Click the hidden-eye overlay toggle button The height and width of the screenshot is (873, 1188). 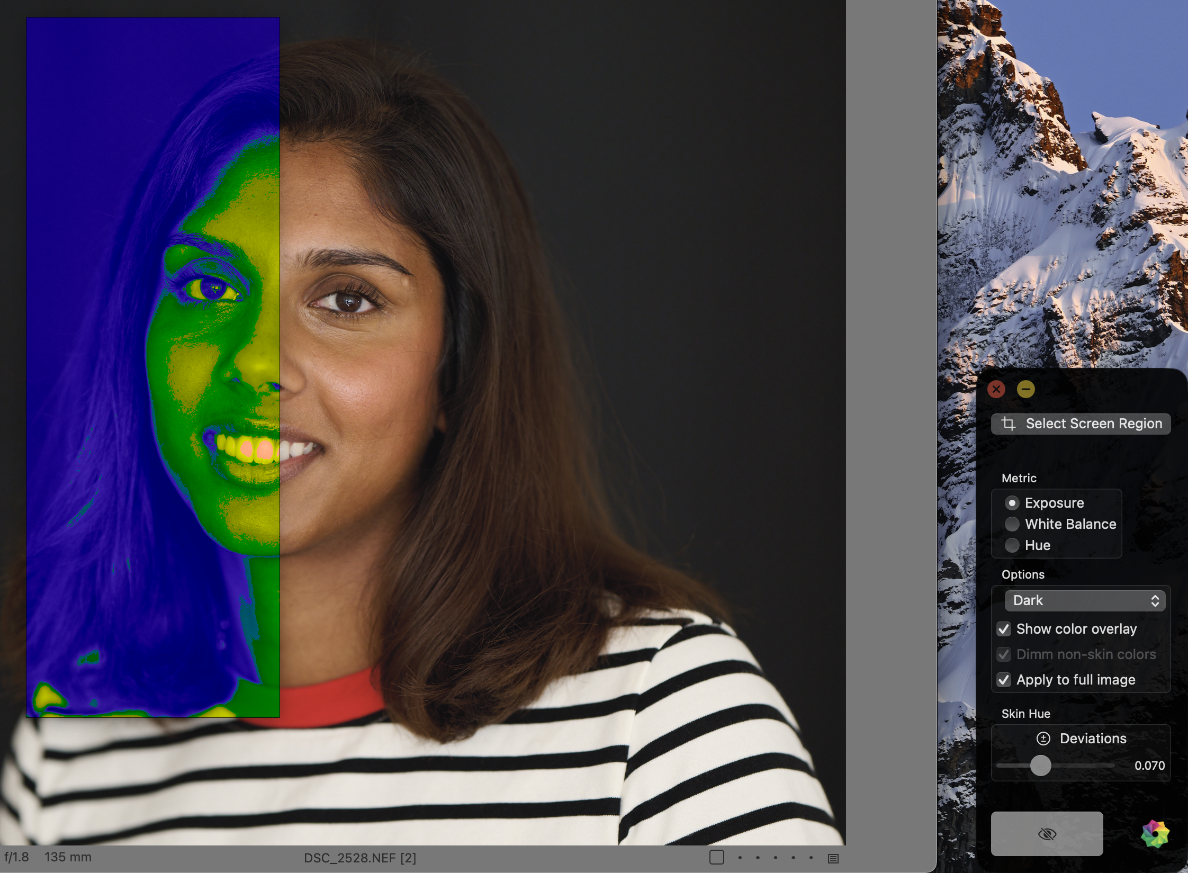pos(1047,834)
